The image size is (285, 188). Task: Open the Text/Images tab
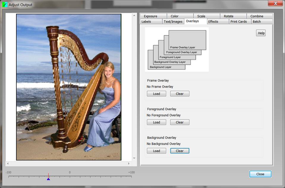(173, 22)
